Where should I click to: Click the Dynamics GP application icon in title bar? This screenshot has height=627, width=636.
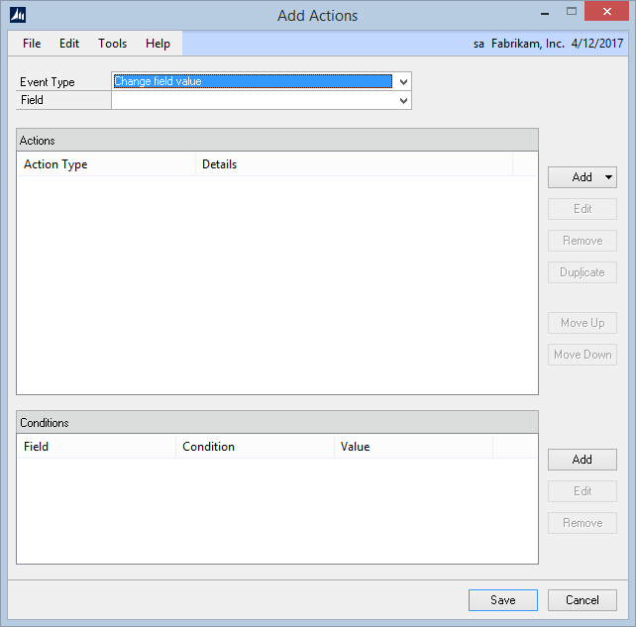[x=18, y=16]
